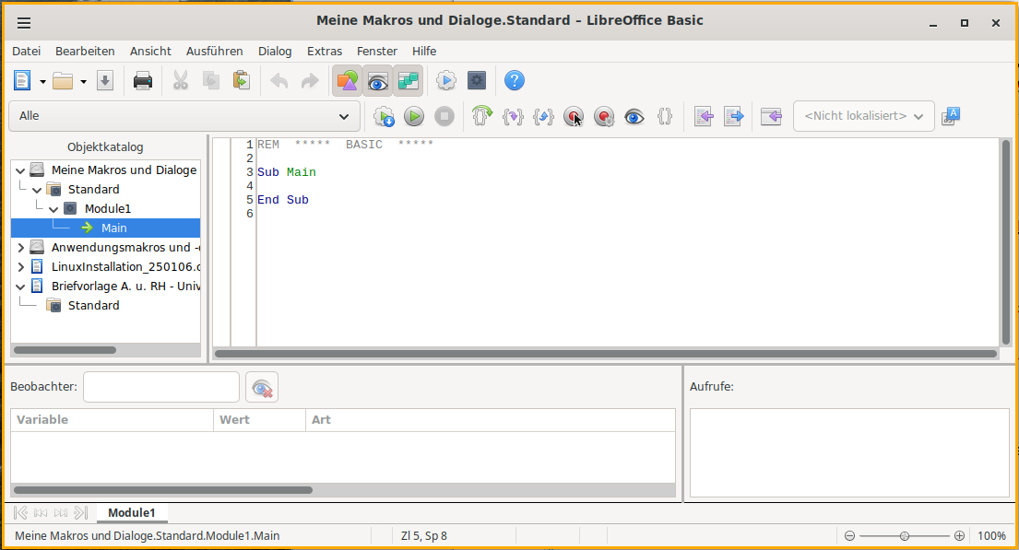Click the Import BASIC source icon
This screenshot has height=550, width=1019.
point(704,116)
